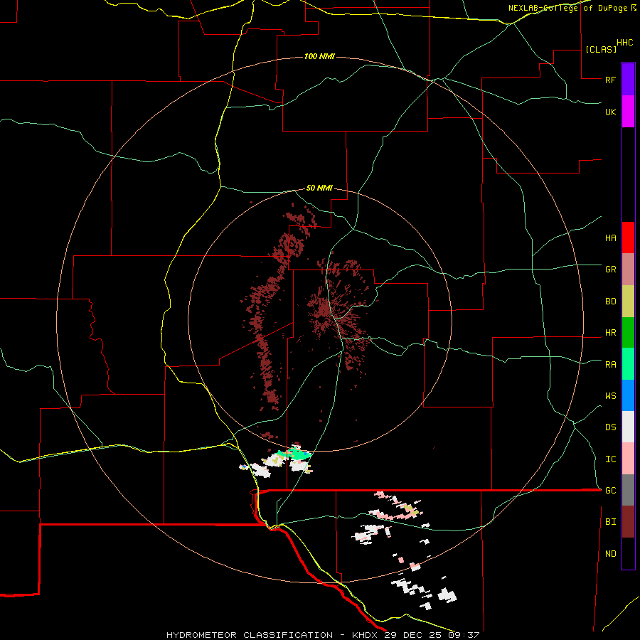Click the "RA" legend label
Image resolution: width=640 pixels, height=640 pixels.
(610, 365)
